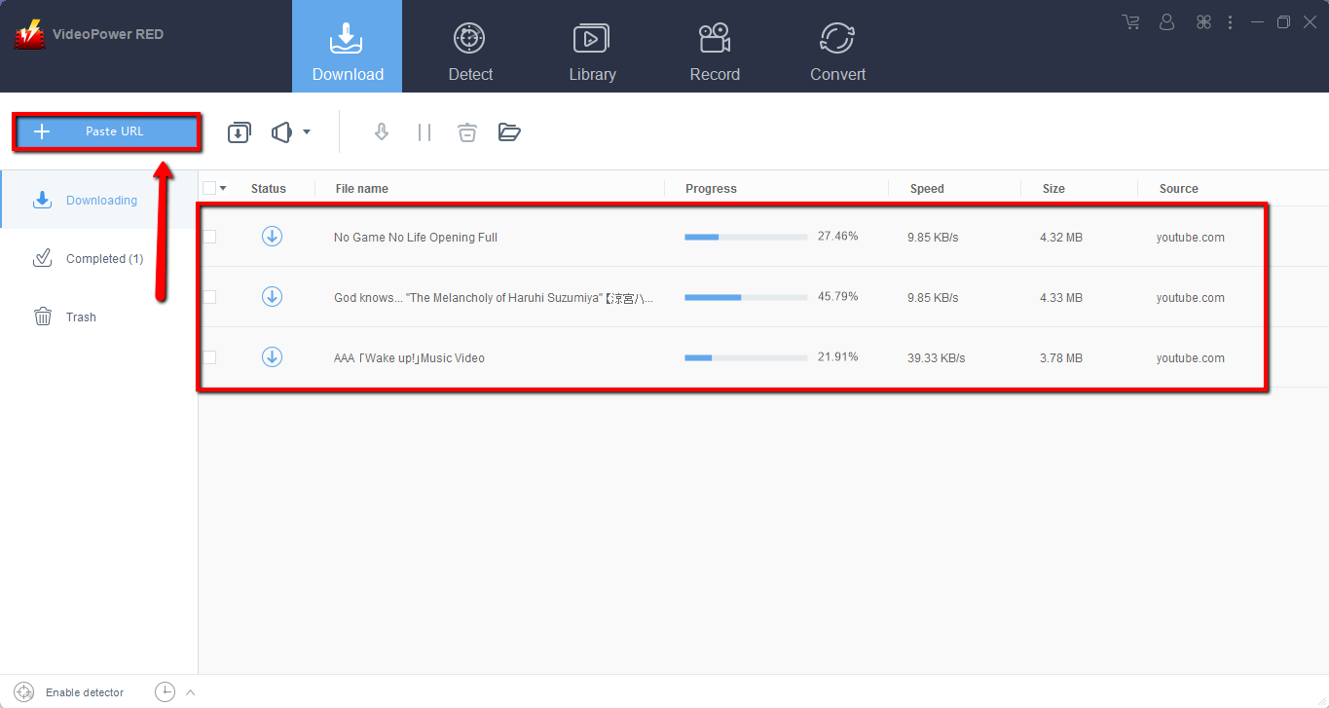Expand the status bar up chevron
This screenshot has width=1329, height=708.
pyautogui.click(x=191, y=692)
